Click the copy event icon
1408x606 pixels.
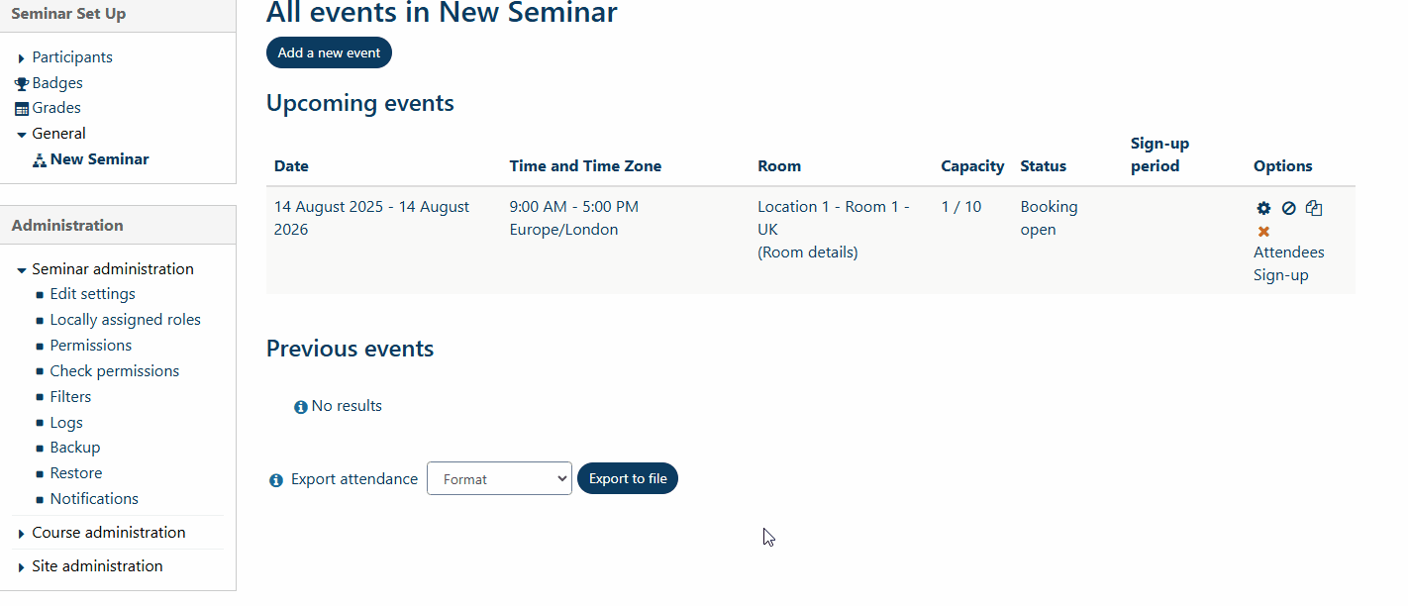(1314, 208)
